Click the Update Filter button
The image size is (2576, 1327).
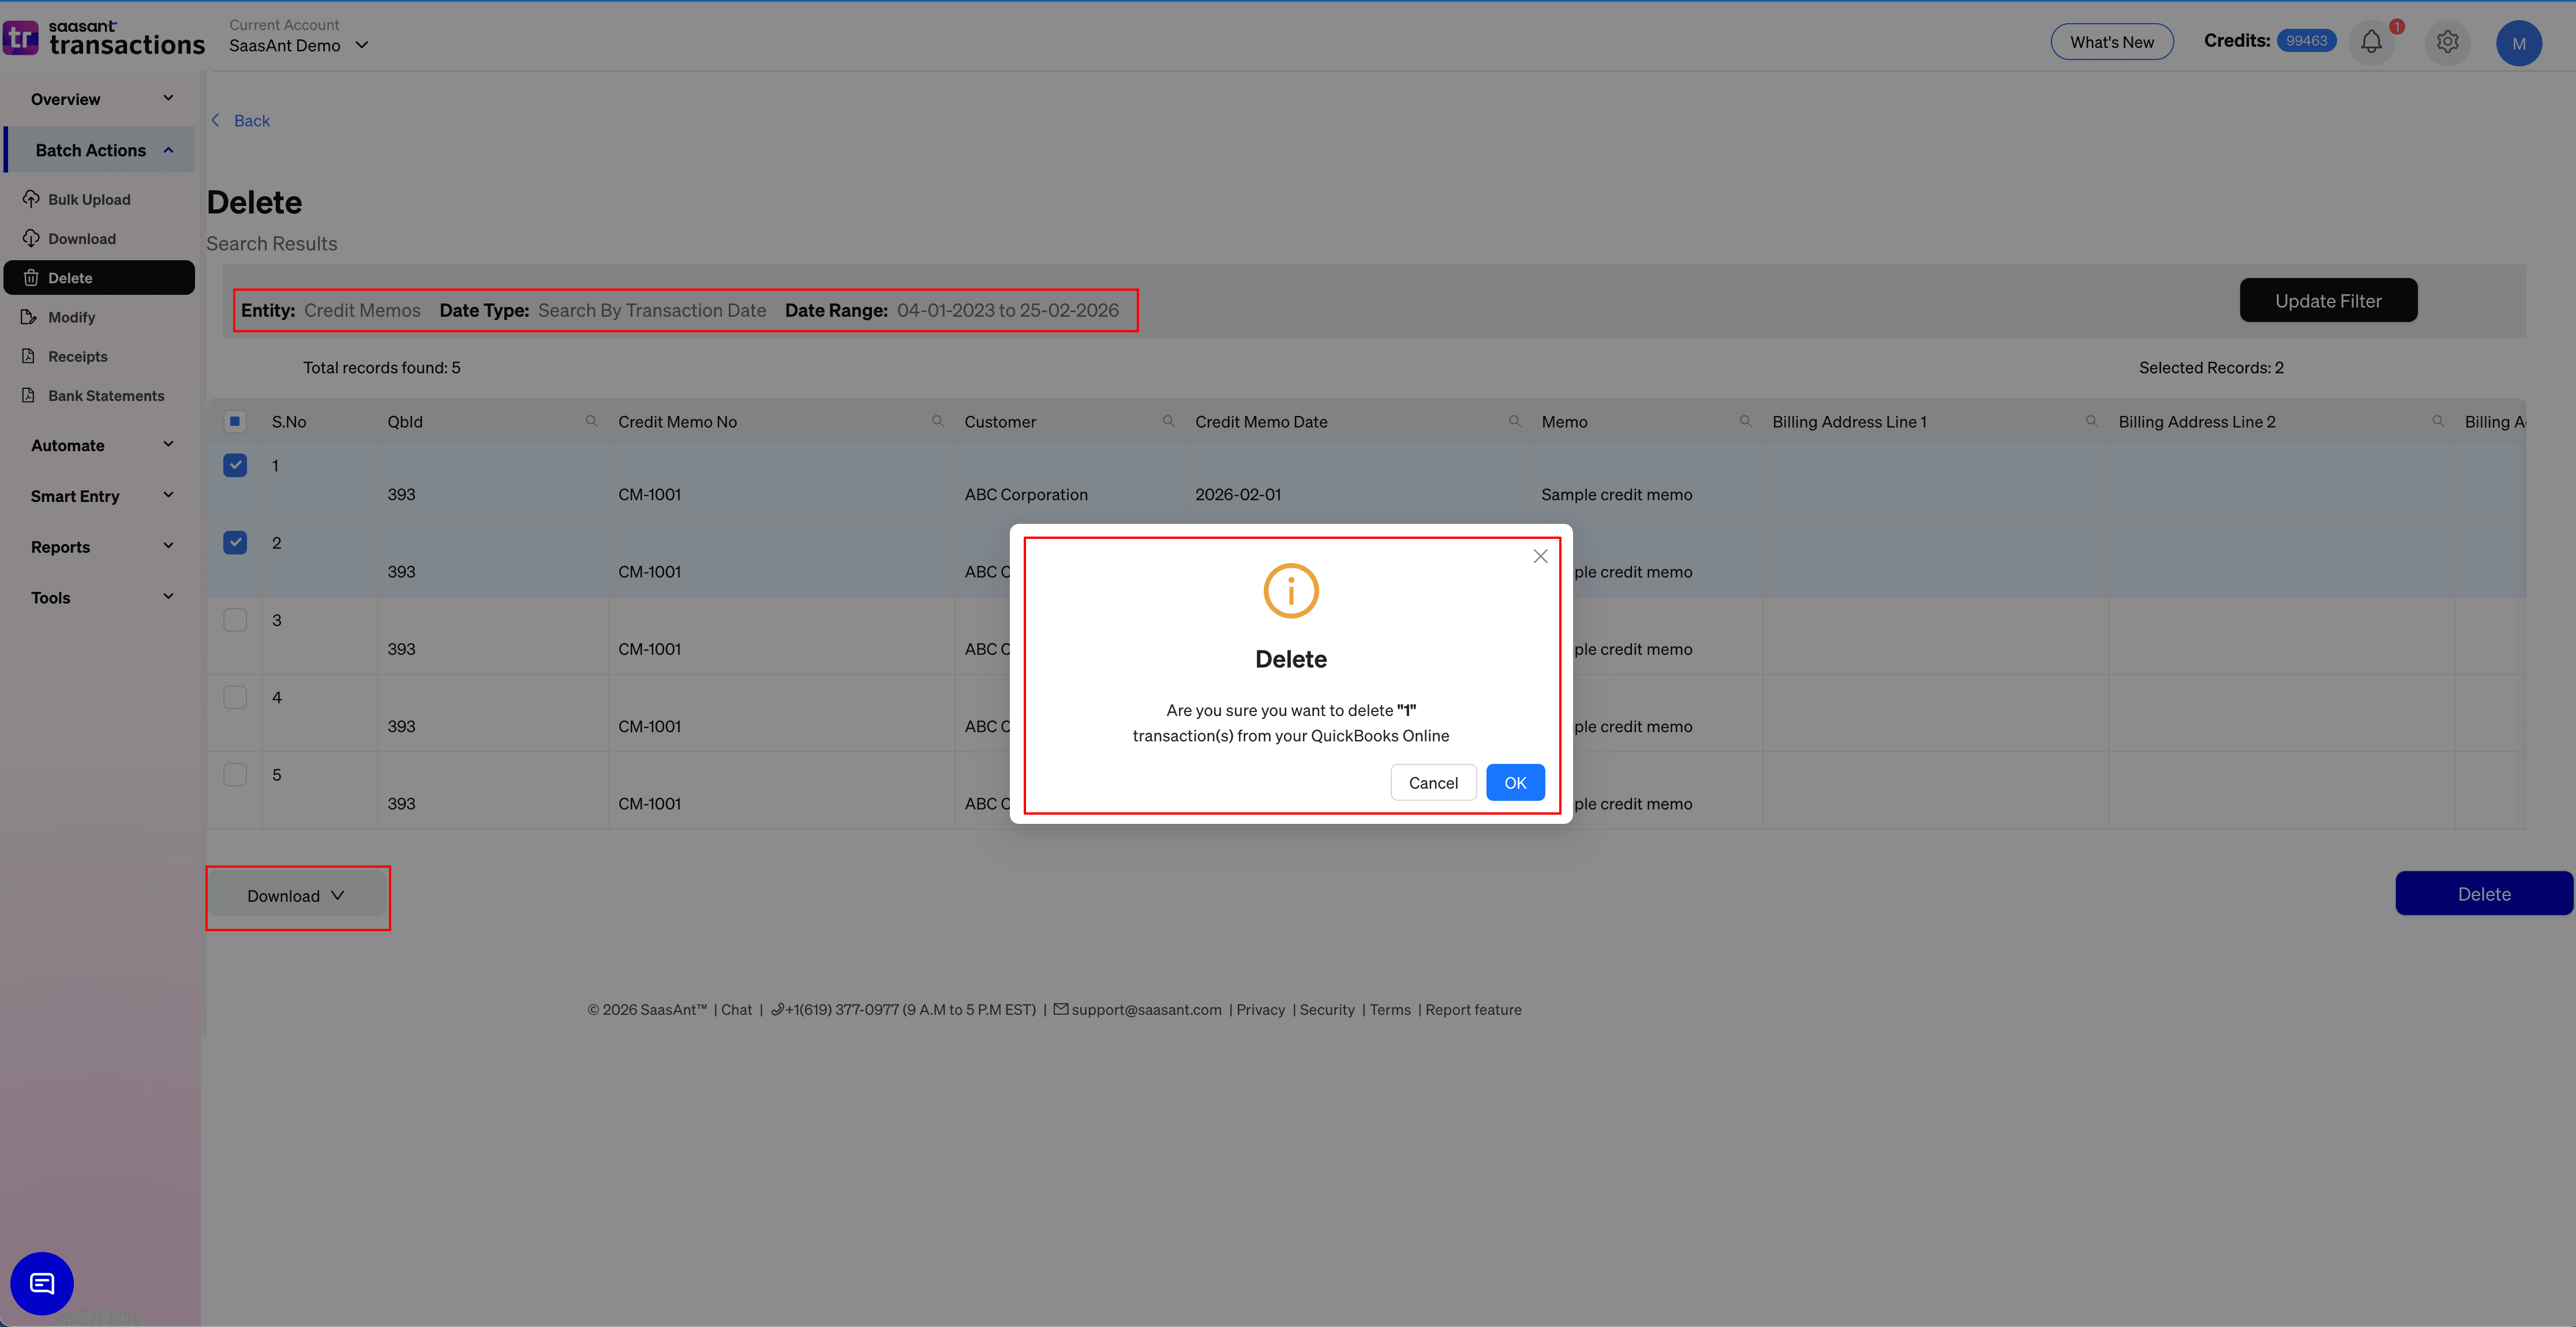(x=2328, y=300)
